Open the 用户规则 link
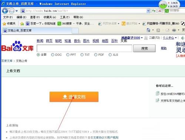Screen dimensions: 185x140 113,138
